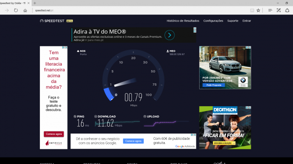Click the NOS server icon

(78, 51)
